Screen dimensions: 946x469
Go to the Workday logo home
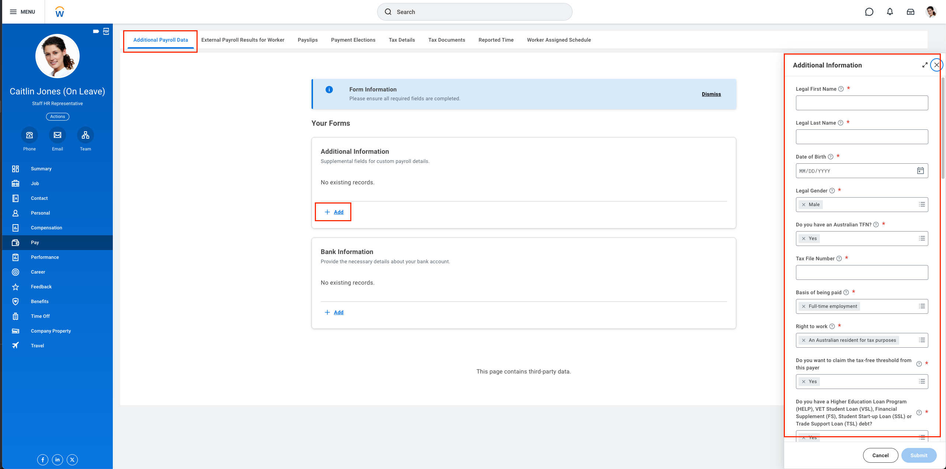59,12
